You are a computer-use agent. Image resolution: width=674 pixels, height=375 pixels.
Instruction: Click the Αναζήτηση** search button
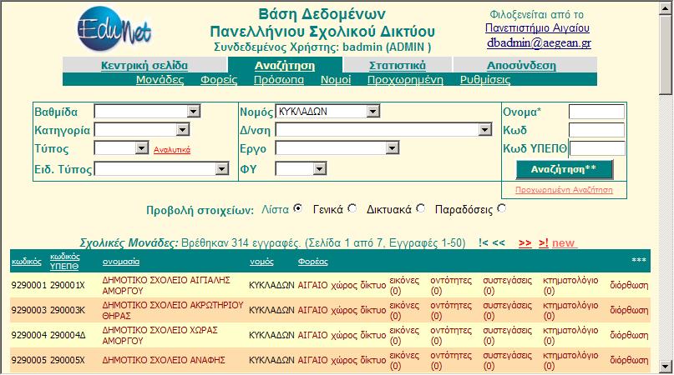coord(565,169)
